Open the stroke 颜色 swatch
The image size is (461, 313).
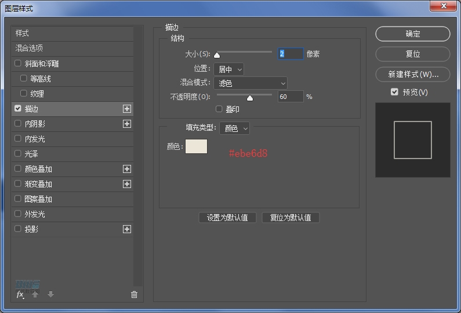[196, 146]
